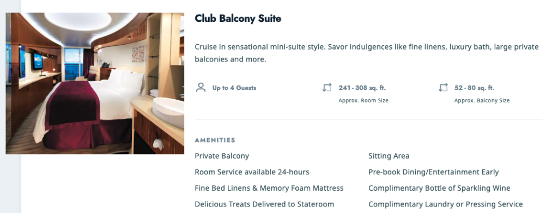558x213 pixels.
Task: Select Delicious Treats Delivered to Stateroom amenity
Action: [x=264, y=204]
